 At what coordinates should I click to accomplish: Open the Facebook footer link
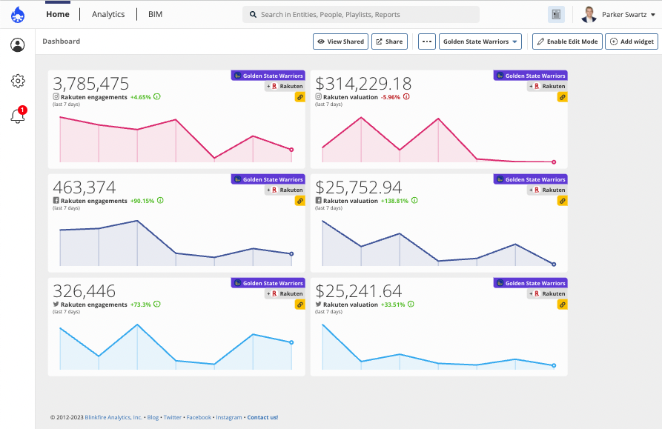[x=199, y=417]
